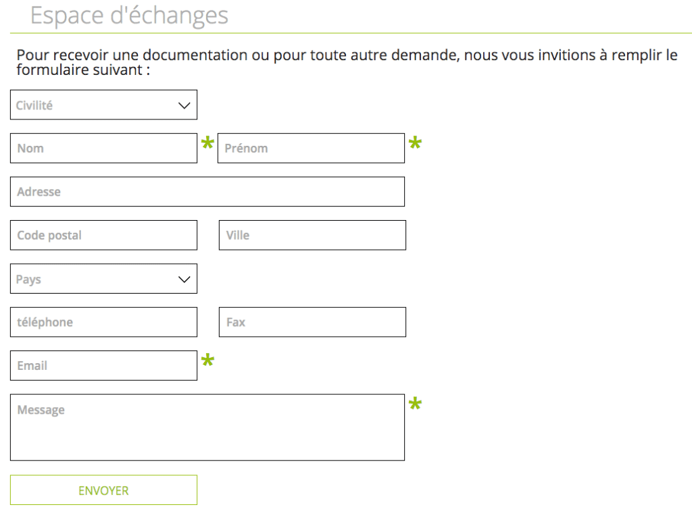Click the green asterisk beside Message box

point(415,404)
